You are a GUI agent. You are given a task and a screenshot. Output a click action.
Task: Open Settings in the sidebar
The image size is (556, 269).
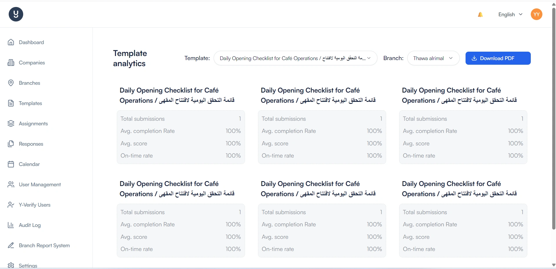(28, 266)
